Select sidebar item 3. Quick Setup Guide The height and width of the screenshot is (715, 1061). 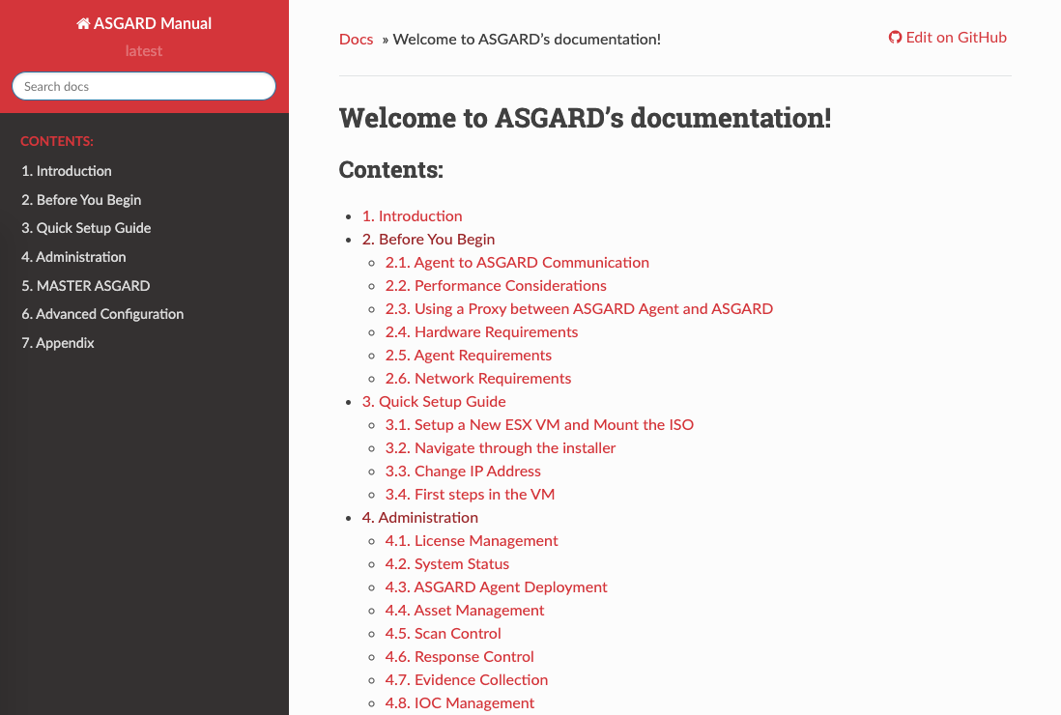86,228
